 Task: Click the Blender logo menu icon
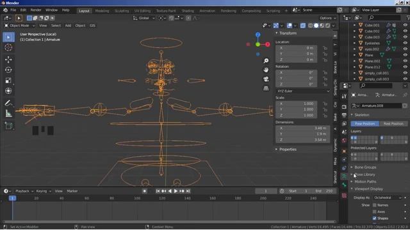[x=5, y=10]
